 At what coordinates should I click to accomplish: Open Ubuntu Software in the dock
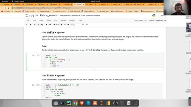[x=95, y=103]
